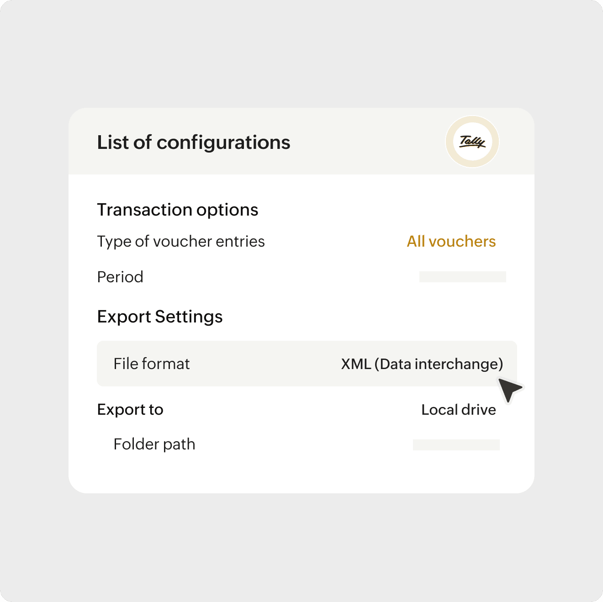603x602 pixels.
Task: Click the word Settings in Export Settings
Action: (189, 317)
